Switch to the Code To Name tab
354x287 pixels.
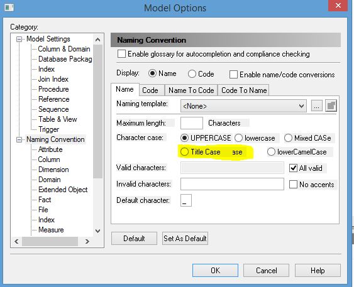pos(244,90)
